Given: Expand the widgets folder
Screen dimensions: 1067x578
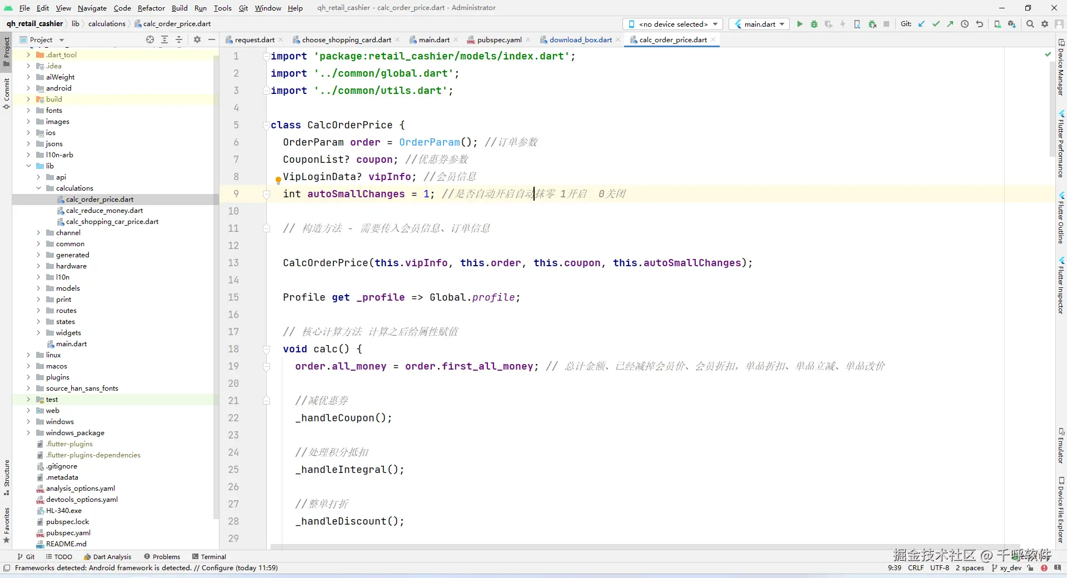Looking at the screenshot, I should (x=38, y=333).
